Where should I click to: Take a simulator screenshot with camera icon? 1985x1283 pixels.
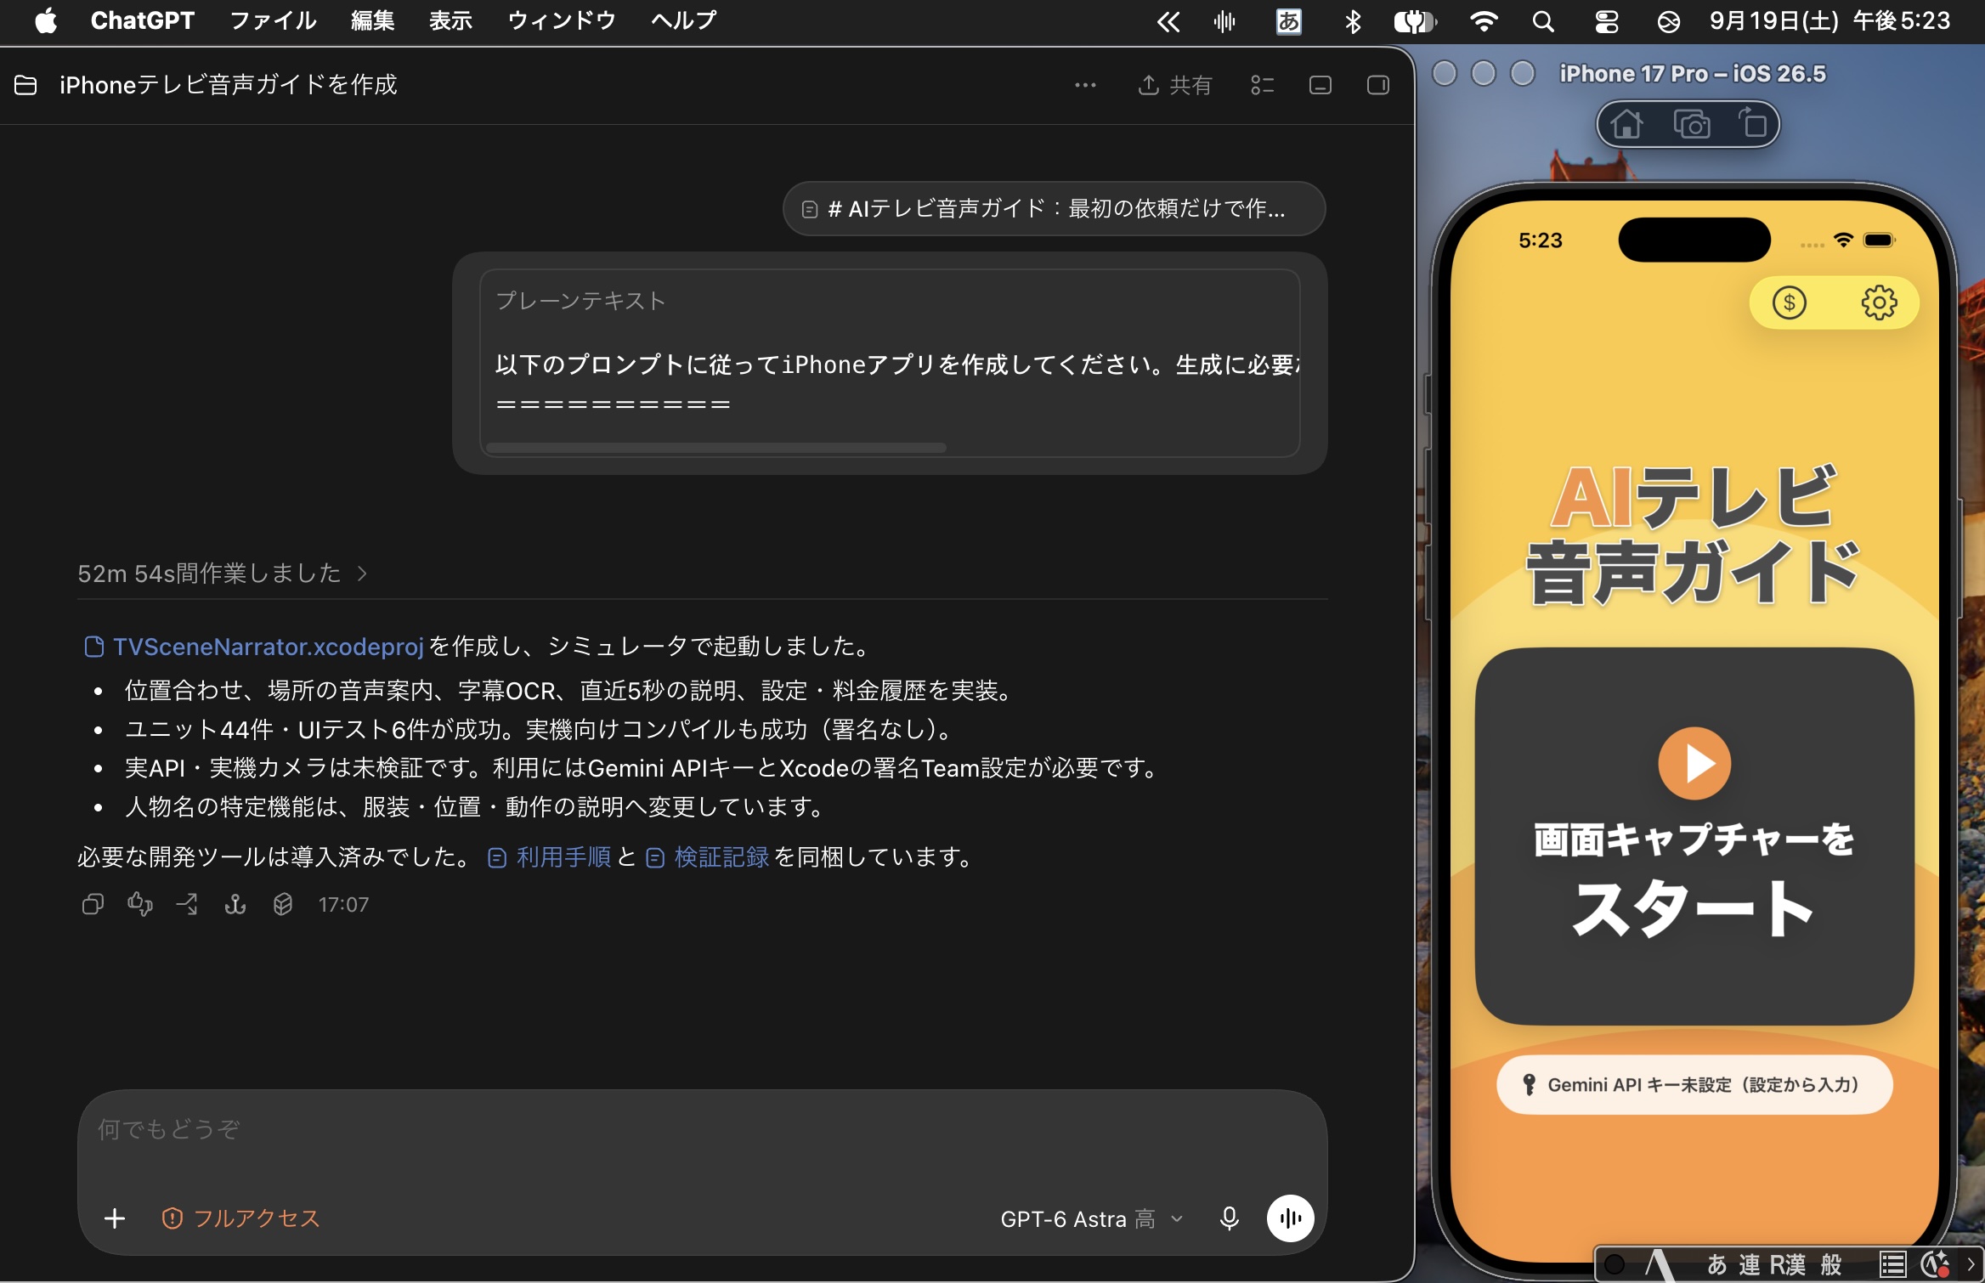tap(1692, 124)
